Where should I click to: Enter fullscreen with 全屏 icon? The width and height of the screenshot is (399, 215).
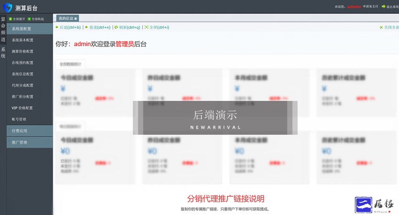146,27
